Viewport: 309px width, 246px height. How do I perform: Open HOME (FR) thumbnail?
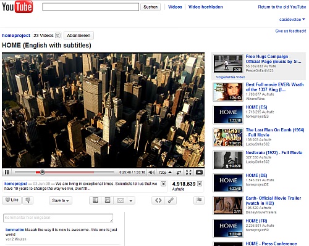(228, 228)
